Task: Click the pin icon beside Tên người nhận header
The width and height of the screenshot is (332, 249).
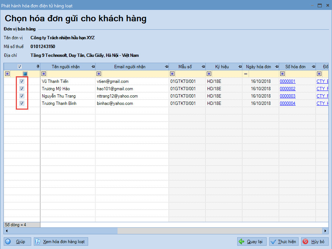Action: [93, 66]
